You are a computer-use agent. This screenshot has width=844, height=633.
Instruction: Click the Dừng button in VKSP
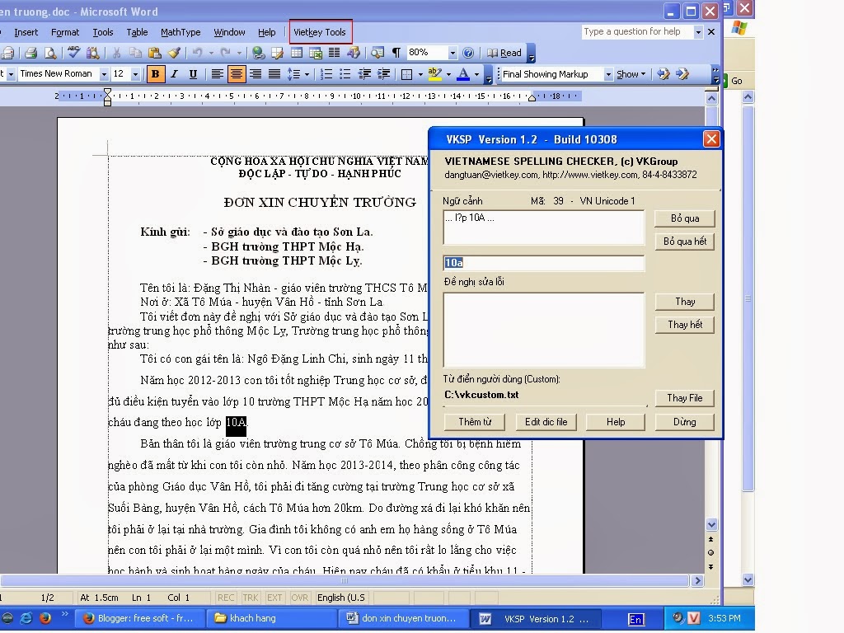click(685, 421)
